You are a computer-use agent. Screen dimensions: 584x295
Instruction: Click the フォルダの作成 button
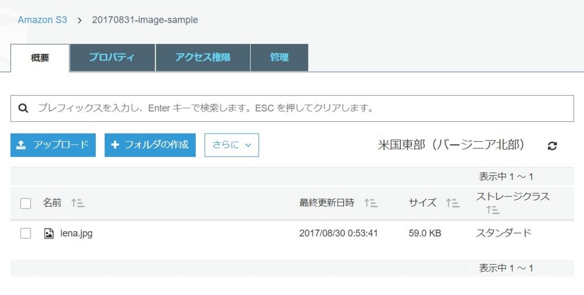click(150, 145)
